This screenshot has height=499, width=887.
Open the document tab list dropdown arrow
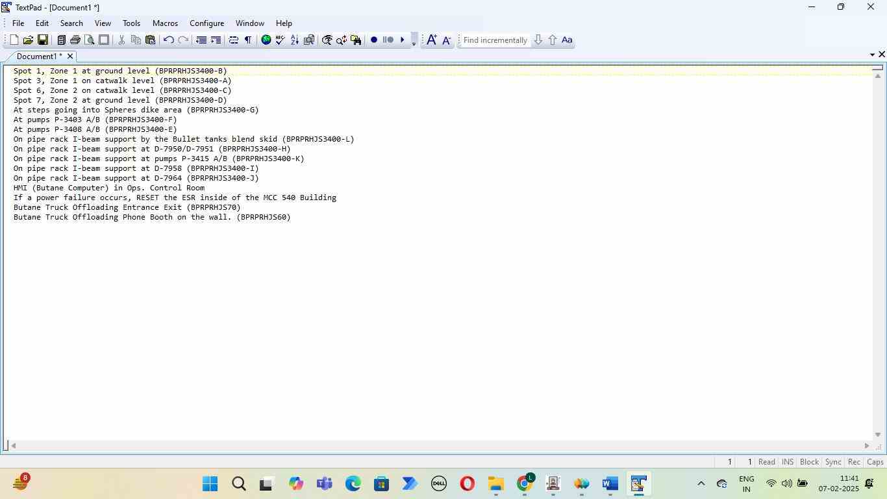coord(872,55)
